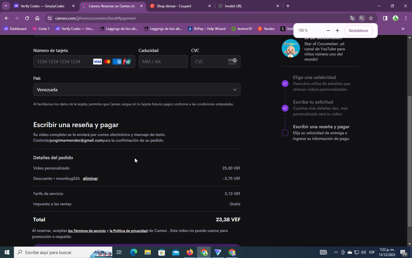Click the CVC input field
This screenshot has height=258, width=412.
tap(216, 62)
